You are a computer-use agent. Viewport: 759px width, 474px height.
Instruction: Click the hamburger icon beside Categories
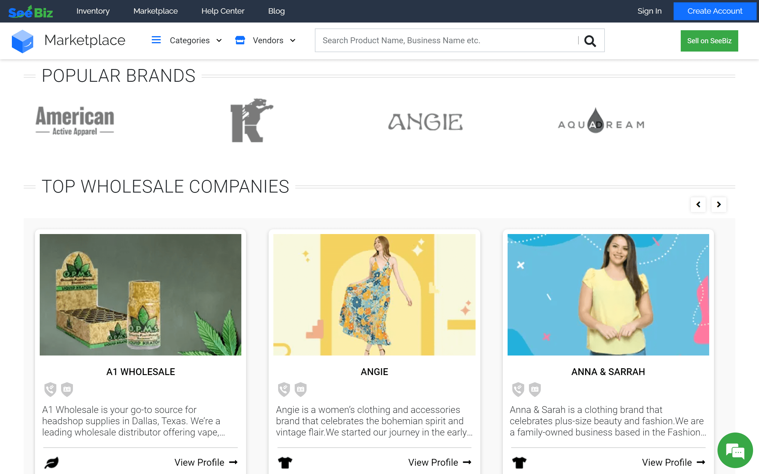[x=156, y=40]
